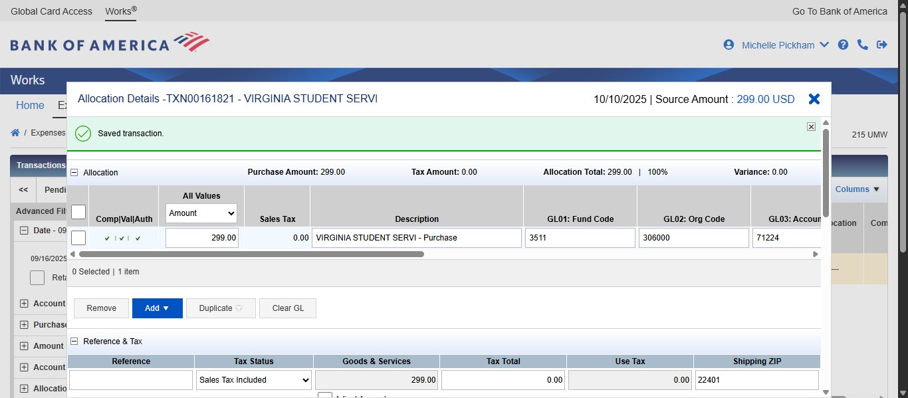Collapse the panel with the double-chevron icon
The image size is (908, 398).
click(x=22, y=189)
